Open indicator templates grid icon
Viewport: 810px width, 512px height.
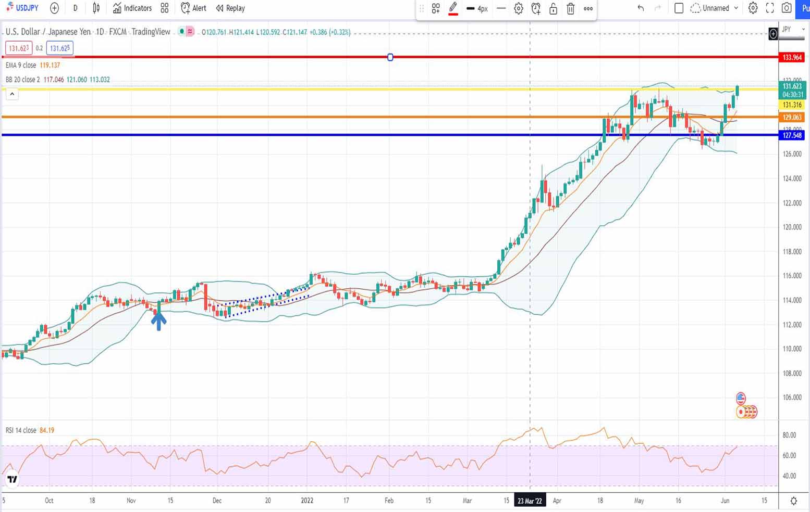pos(165,8)
